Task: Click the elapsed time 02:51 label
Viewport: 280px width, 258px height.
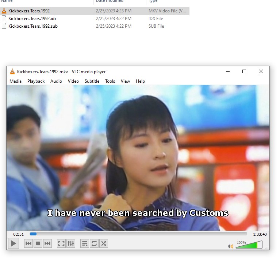Action: tap(18, 234)
